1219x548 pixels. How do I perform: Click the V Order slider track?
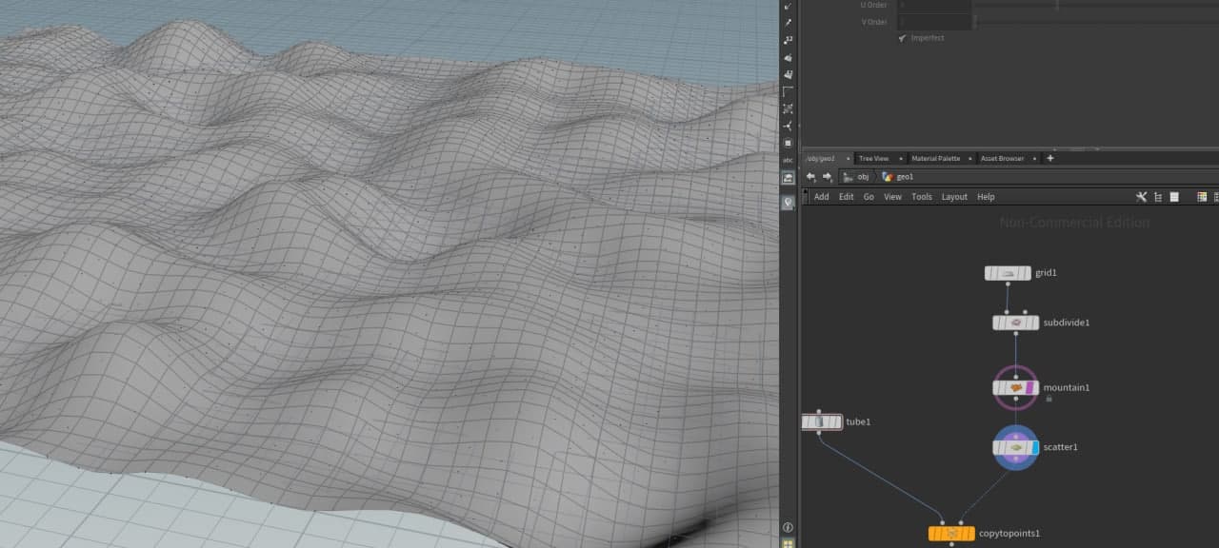coord(1095,22)
